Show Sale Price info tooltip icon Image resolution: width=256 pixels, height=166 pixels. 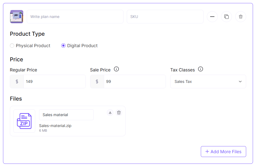coord(116,69)
